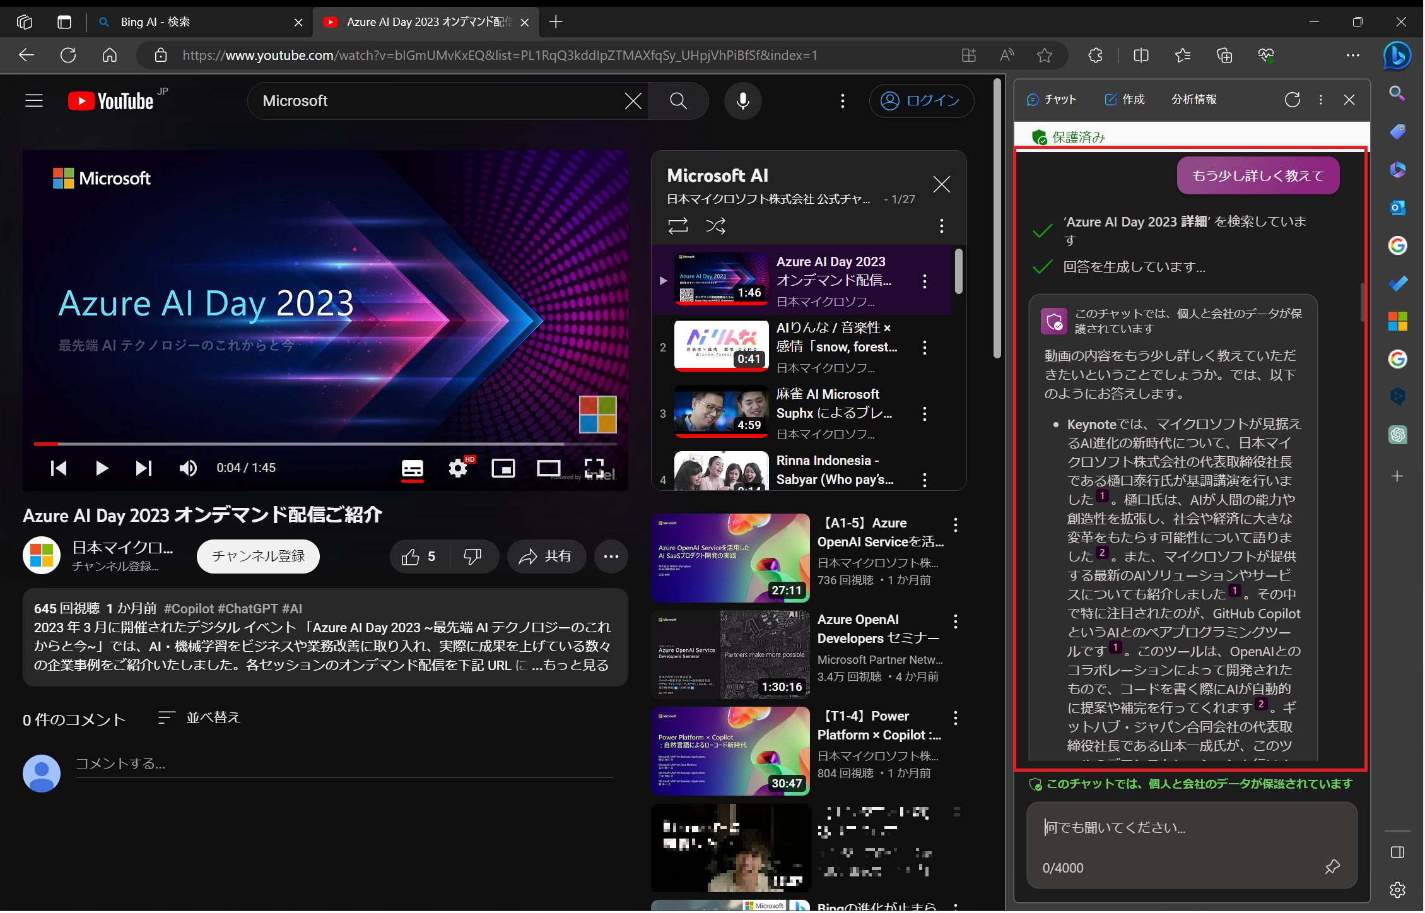Open the favorites list in Edge toolbar

(1183, 56)
